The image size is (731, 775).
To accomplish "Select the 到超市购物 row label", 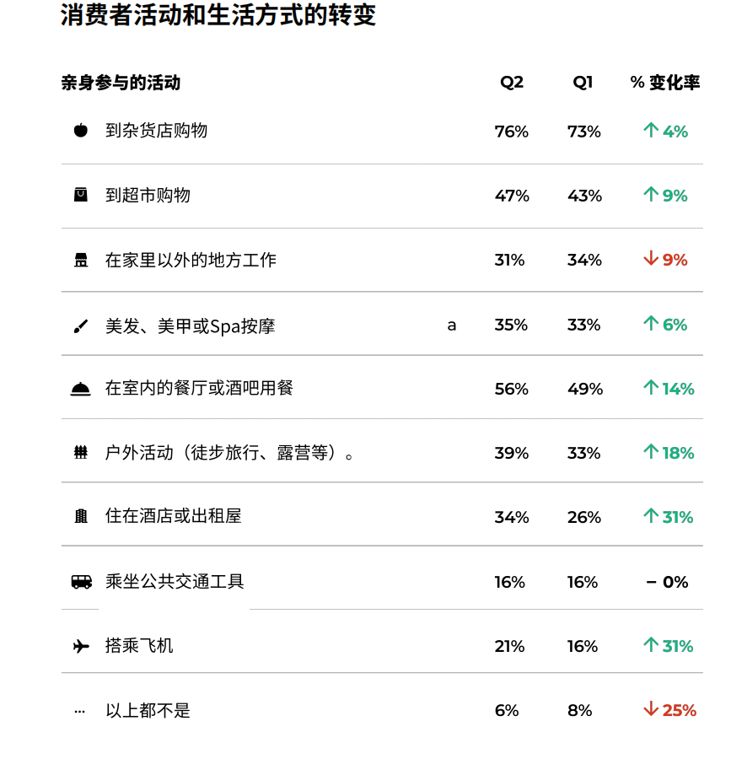I will 148,196.
